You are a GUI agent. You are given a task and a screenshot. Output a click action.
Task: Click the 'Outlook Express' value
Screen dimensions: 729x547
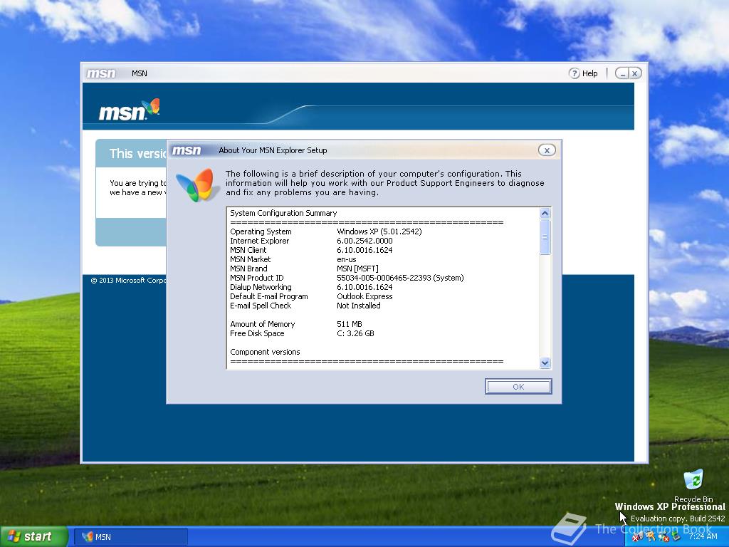pos(364,297)
